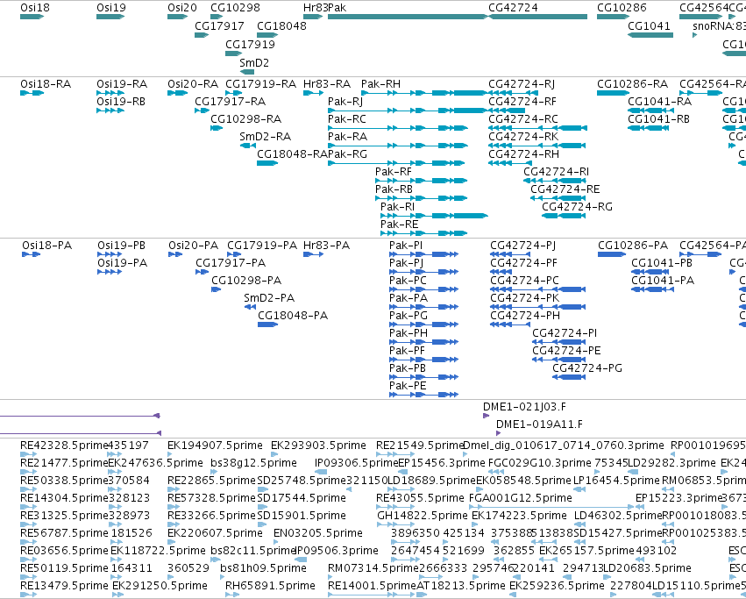
Task: Open the Pak-RG transcript
Action: pyautogui.click(x=396, y=163)
